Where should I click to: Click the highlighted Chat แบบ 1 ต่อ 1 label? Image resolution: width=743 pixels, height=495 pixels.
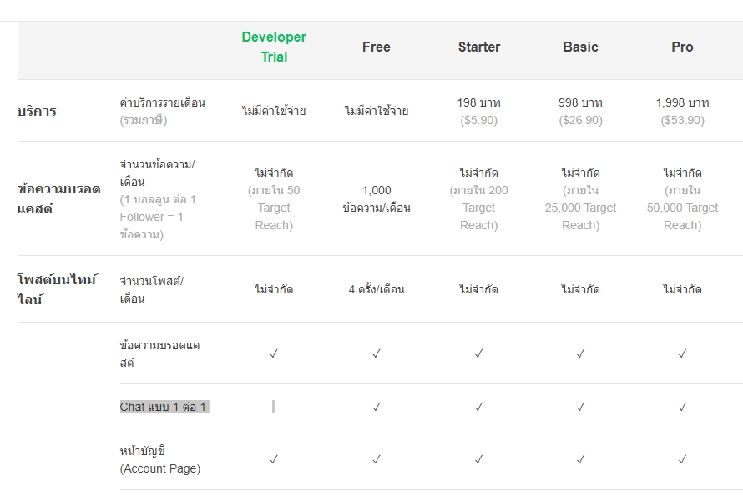pos(164,407)
